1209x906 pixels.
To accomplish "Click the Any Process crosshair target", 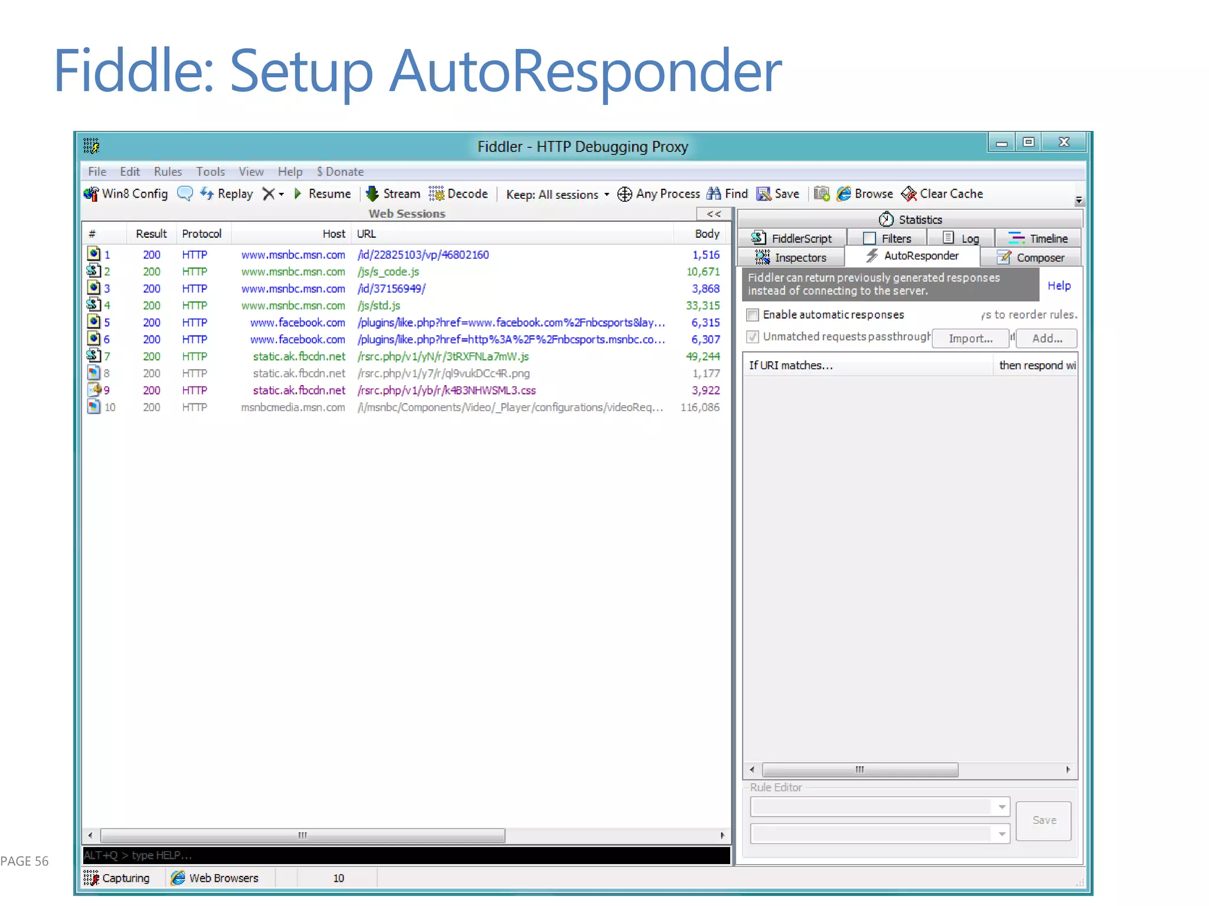I will click(x=624, y=194).
